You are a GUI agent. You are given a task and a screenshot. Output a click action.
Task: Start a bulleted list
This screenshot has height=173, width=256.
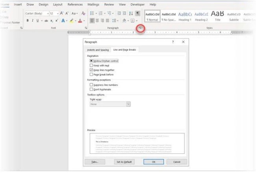point(92,13)
